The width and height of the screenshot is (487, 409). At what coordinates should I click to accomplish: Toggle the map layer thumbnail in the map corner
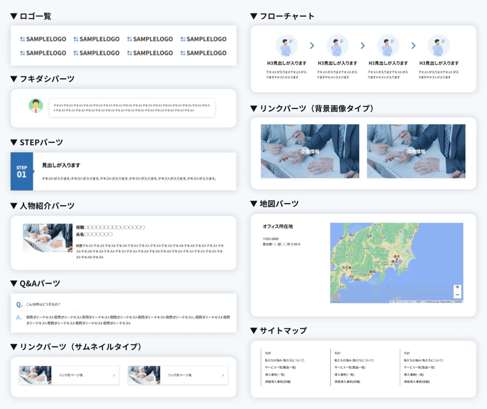point(336,297)
